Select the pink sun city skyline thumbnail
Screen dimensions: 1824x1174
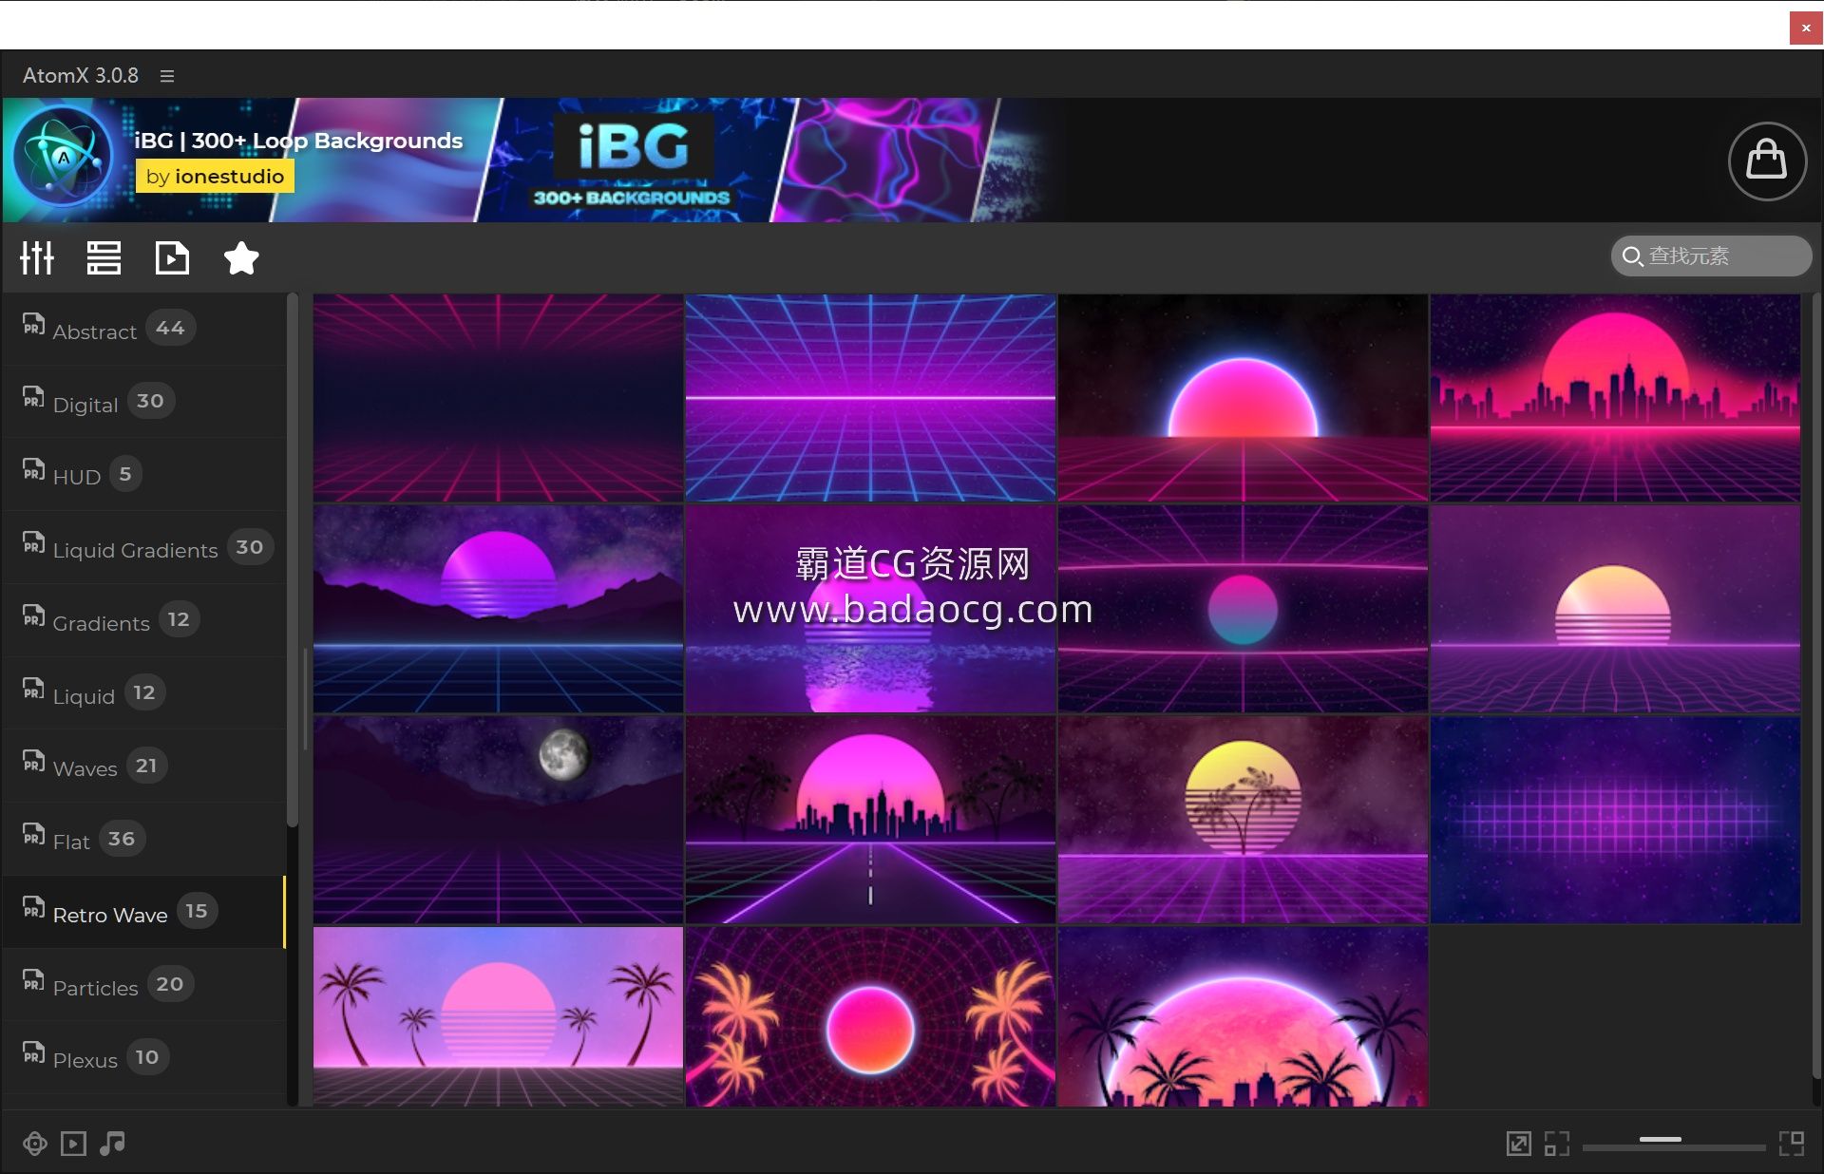(x=1615, y=398)
